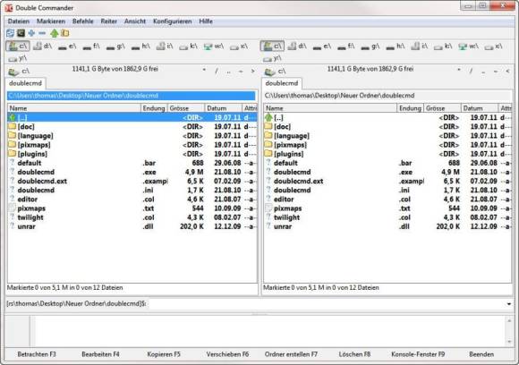Go to root with left panel slash button
The width and height of the screenshot is (519, 365).
click(217, 72)
